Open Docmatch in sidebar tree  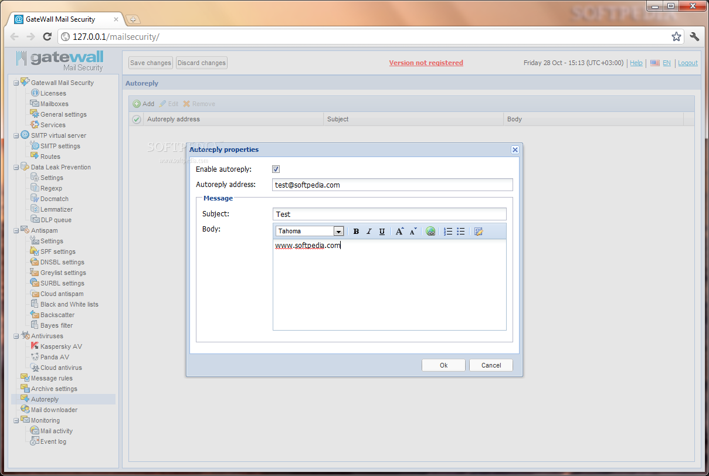point(55,199)
